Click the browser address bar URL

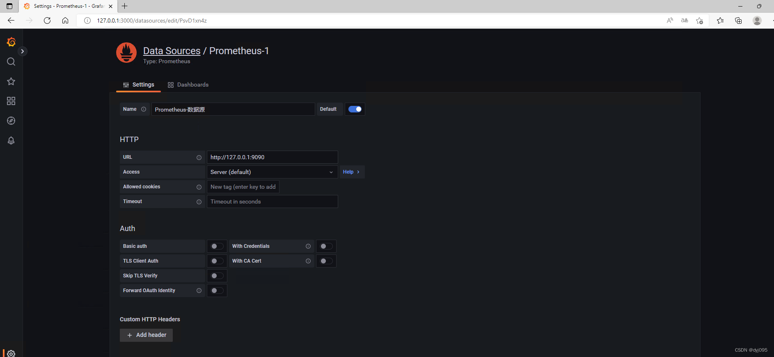click(x=152, y=21)
